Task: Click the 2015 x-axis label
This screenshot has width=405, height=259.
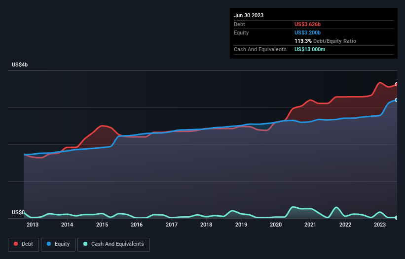Action: (x=102, y=225)
